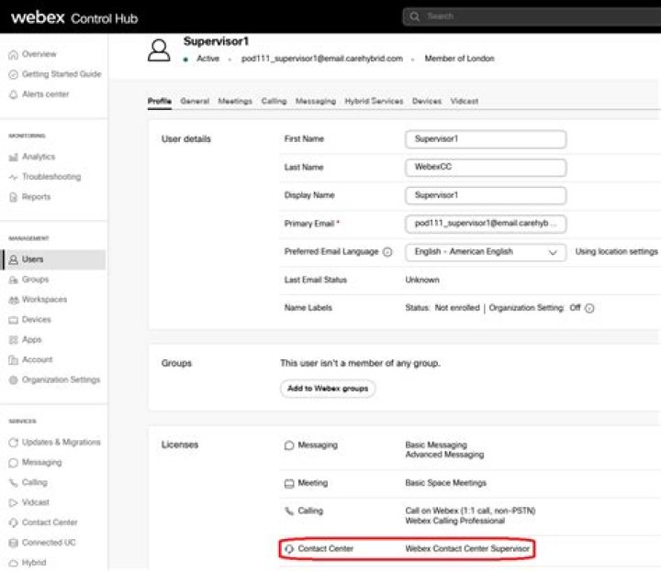
Task: Click the Last Name field WebexCC
Action: (486, 168)
